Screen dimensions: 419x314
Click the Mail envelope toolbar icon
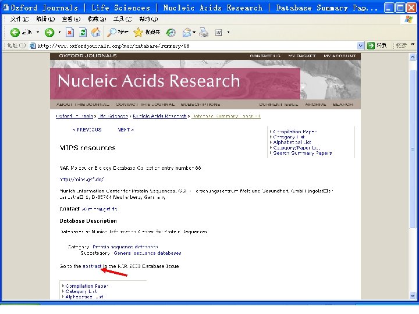click(187, 33)
